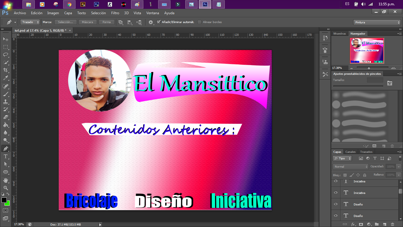Switch to the Trazados tab
This screenshot has width=403, height=227.
tap(366, 152)
